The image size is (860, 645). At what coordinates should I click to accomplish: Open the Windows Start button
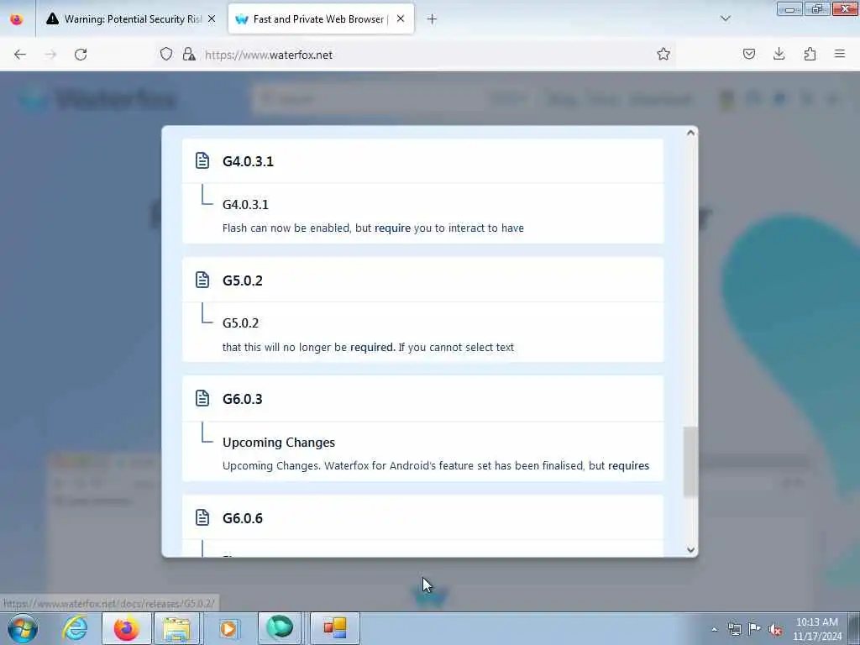pyautogui.click(x=23, y=628)
